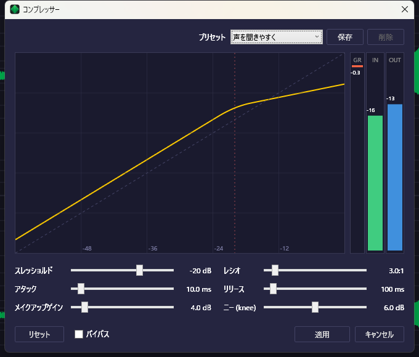
Task: Click the GR gain reduction meter
Action: 357,154
